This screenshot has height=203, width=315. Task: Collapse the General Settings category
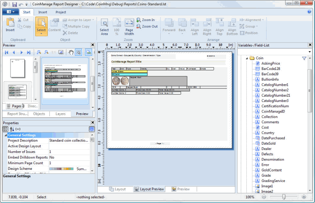coord(6,135)
